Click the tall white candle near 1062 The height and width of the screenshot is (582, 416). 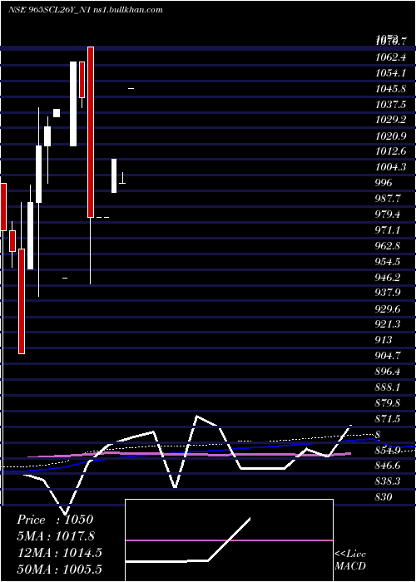click(73, 104)
